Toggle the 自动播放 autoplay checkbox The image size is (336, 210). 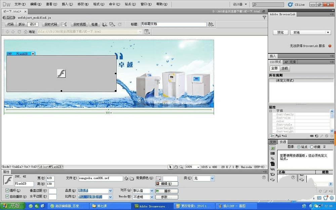[x=7, y=196]
